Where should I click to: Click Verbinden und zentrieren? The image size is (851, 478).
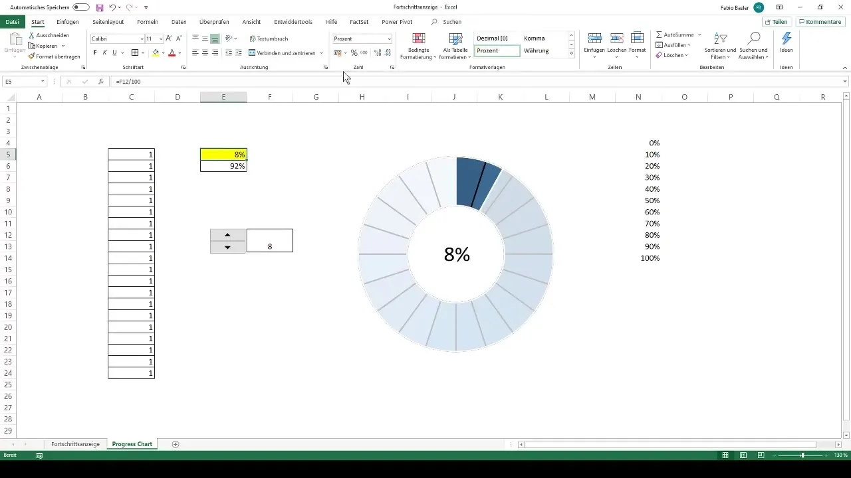pos(283,52)
